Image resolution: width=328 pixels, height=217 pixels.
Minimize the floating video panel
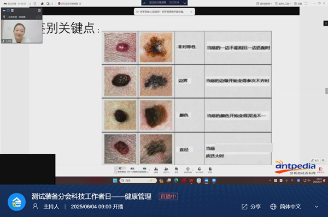(4, 10)
